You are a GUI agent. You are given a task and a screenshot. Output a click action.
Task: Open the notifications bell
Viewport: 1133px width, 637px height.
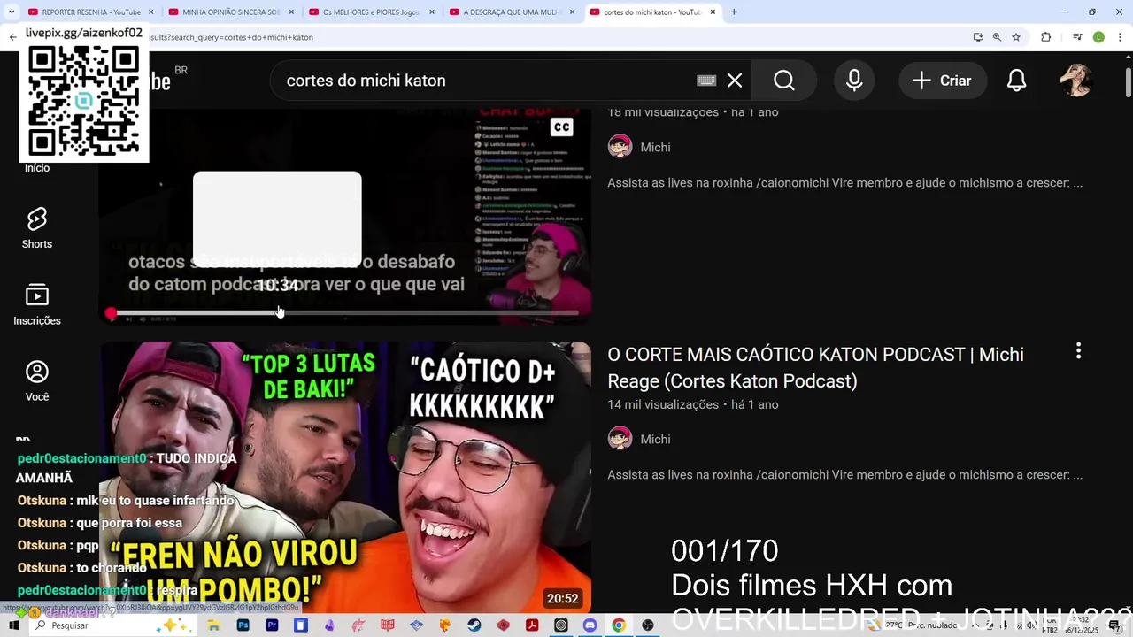1017,81
